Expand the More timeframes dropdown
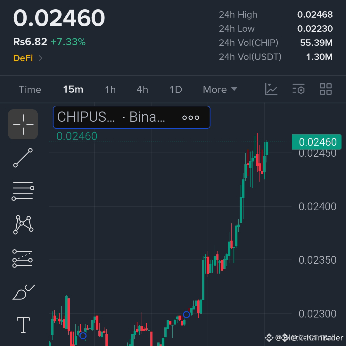This screenshot has height=346, width=346. coord(220,90)
